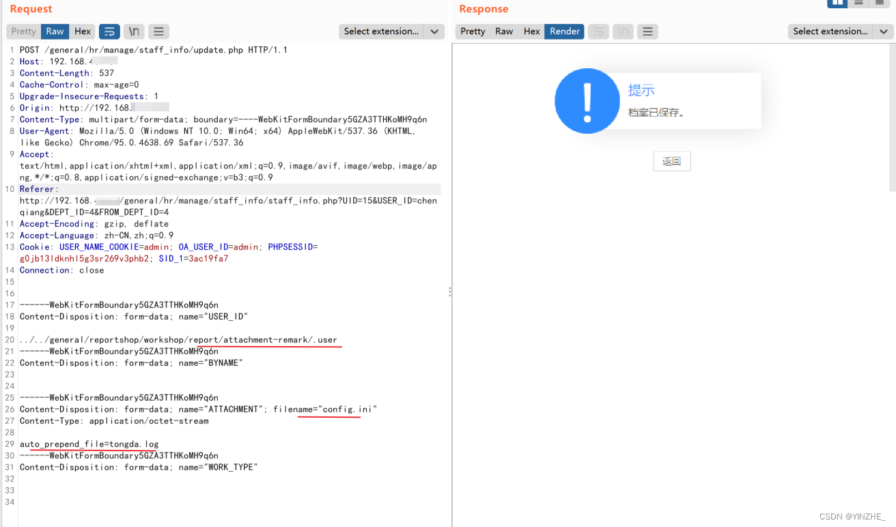Click the Accept-Language: zh-CN line
The width and height of the screenshot is (896, 527).
pyautogui.click(x=97, y=236)
